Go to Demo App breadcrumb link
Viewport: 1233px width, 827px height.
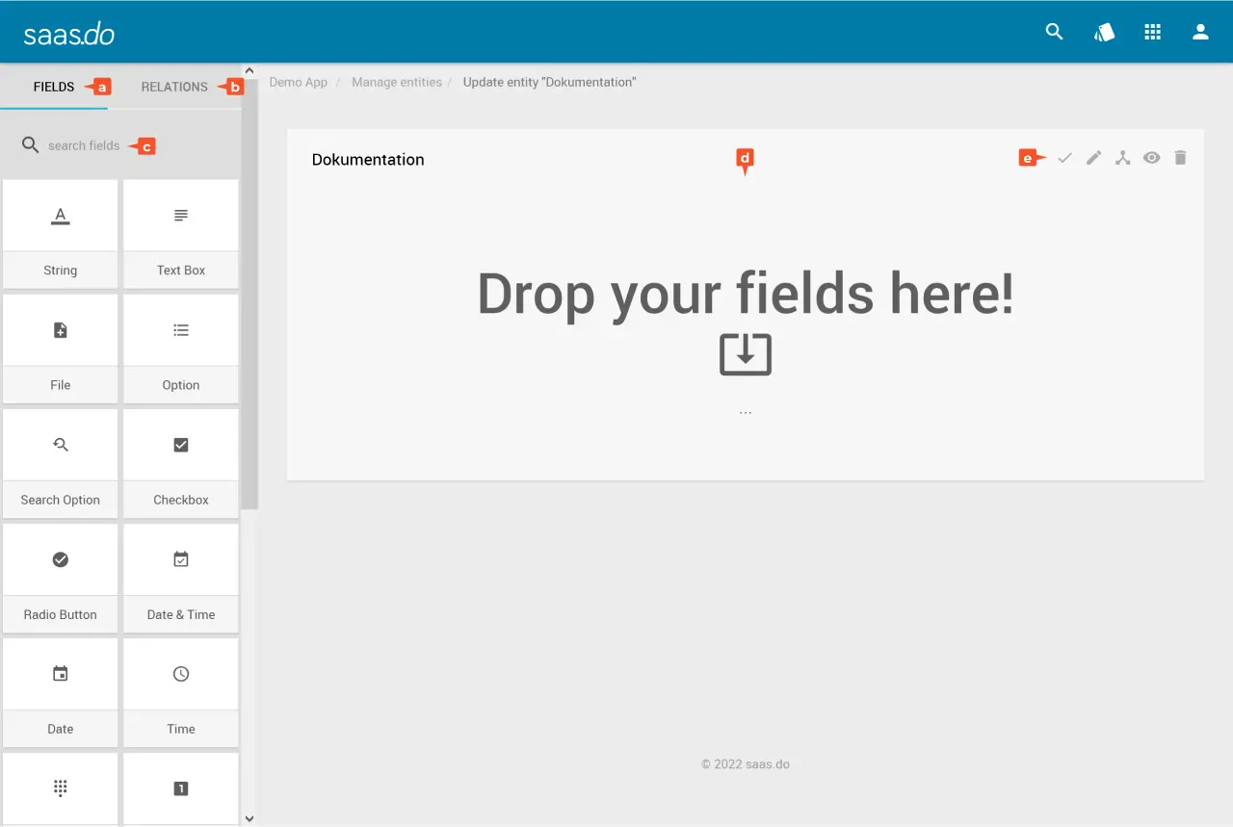[x=299, y=83]
